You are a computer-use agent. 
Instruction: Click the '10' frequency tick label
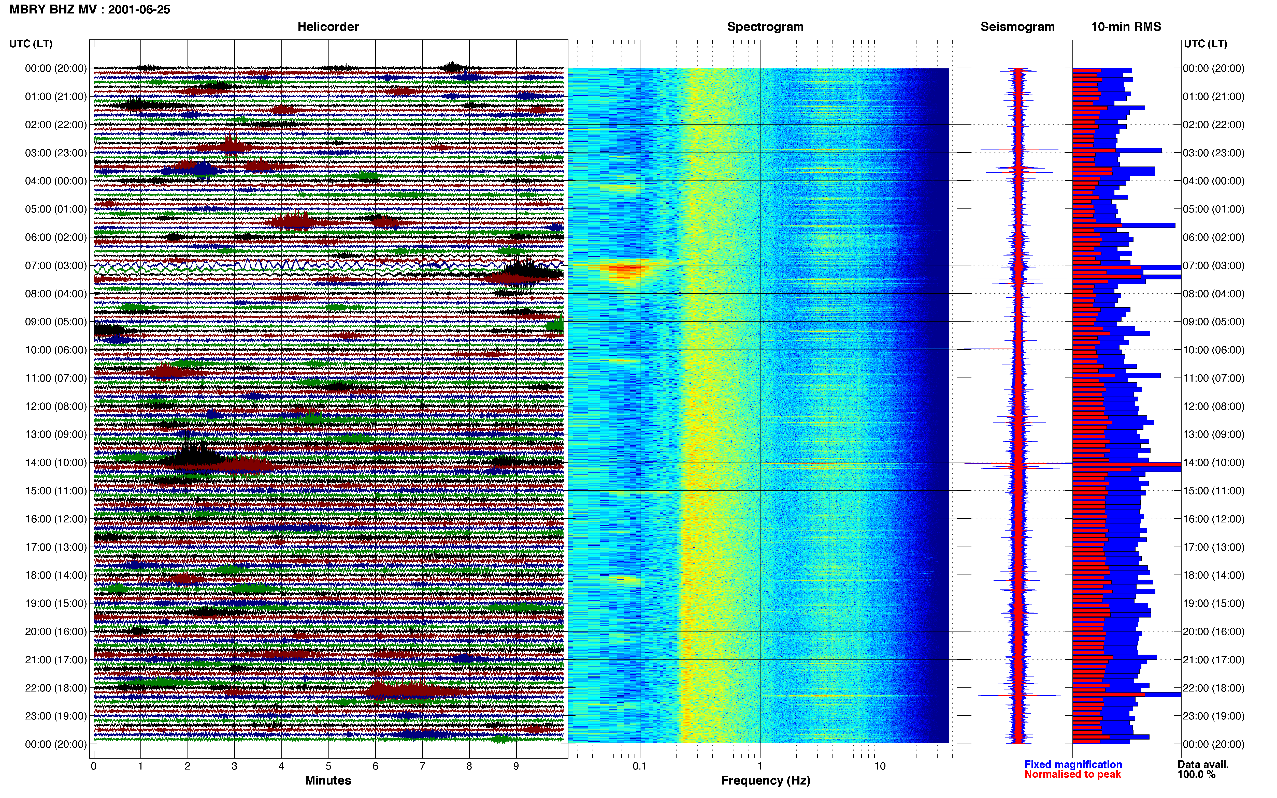[x=880, y=766]
